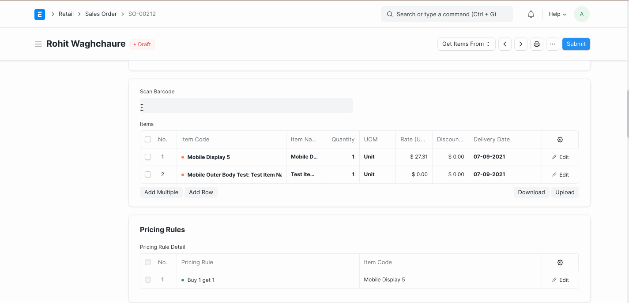This screenshot has width=629, height=303.
Task: Expand the Get Items From dropdown
Action: coord(466,44)
